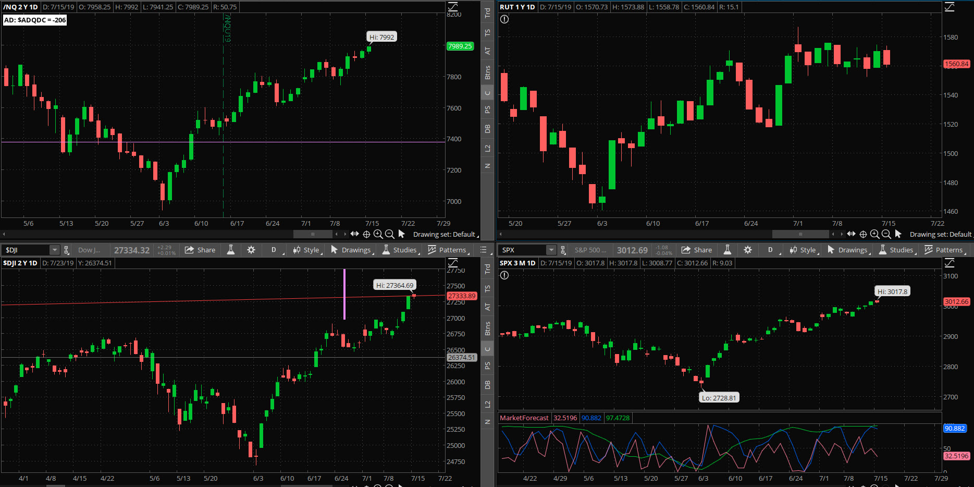
Task: Open the Style dropdown on the SPX chart
Action: (804, 250)
